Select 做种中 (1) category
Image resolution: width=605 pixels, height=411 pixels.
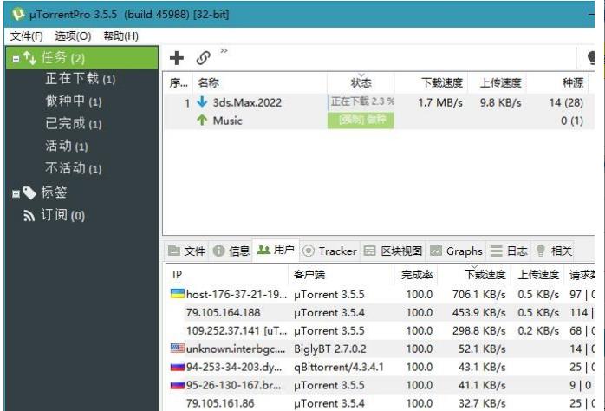pos(74,101)
